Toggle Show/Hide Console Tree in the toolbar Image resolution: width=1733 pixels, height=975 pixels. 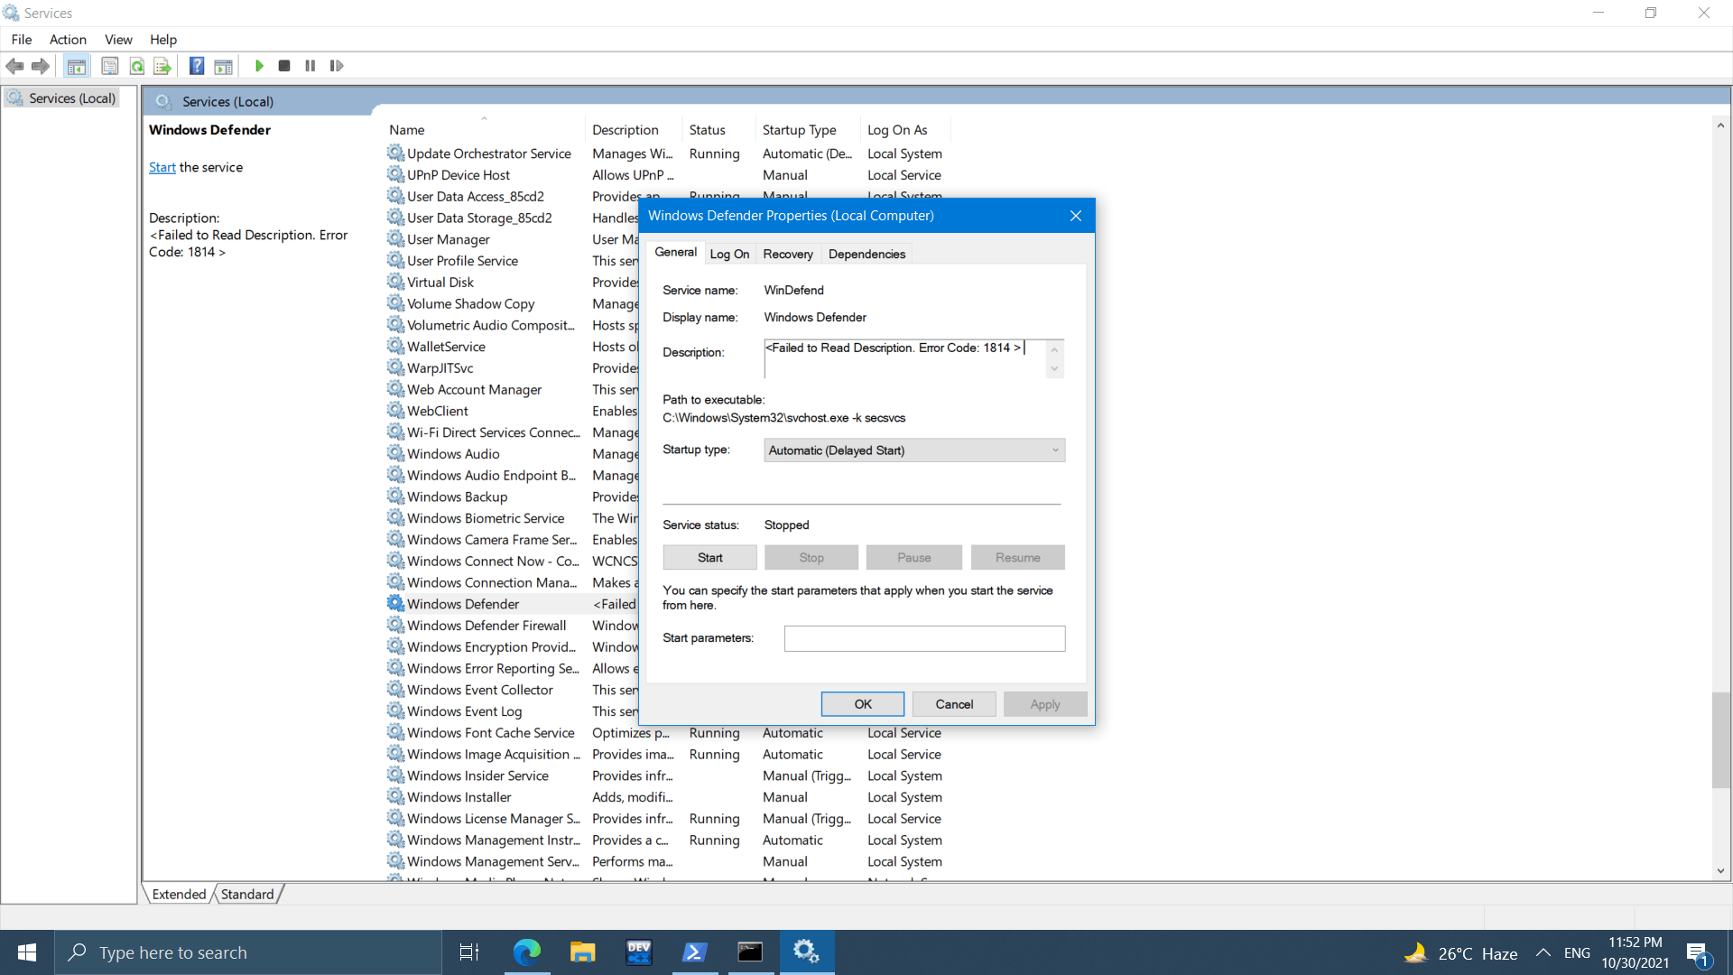77,65
